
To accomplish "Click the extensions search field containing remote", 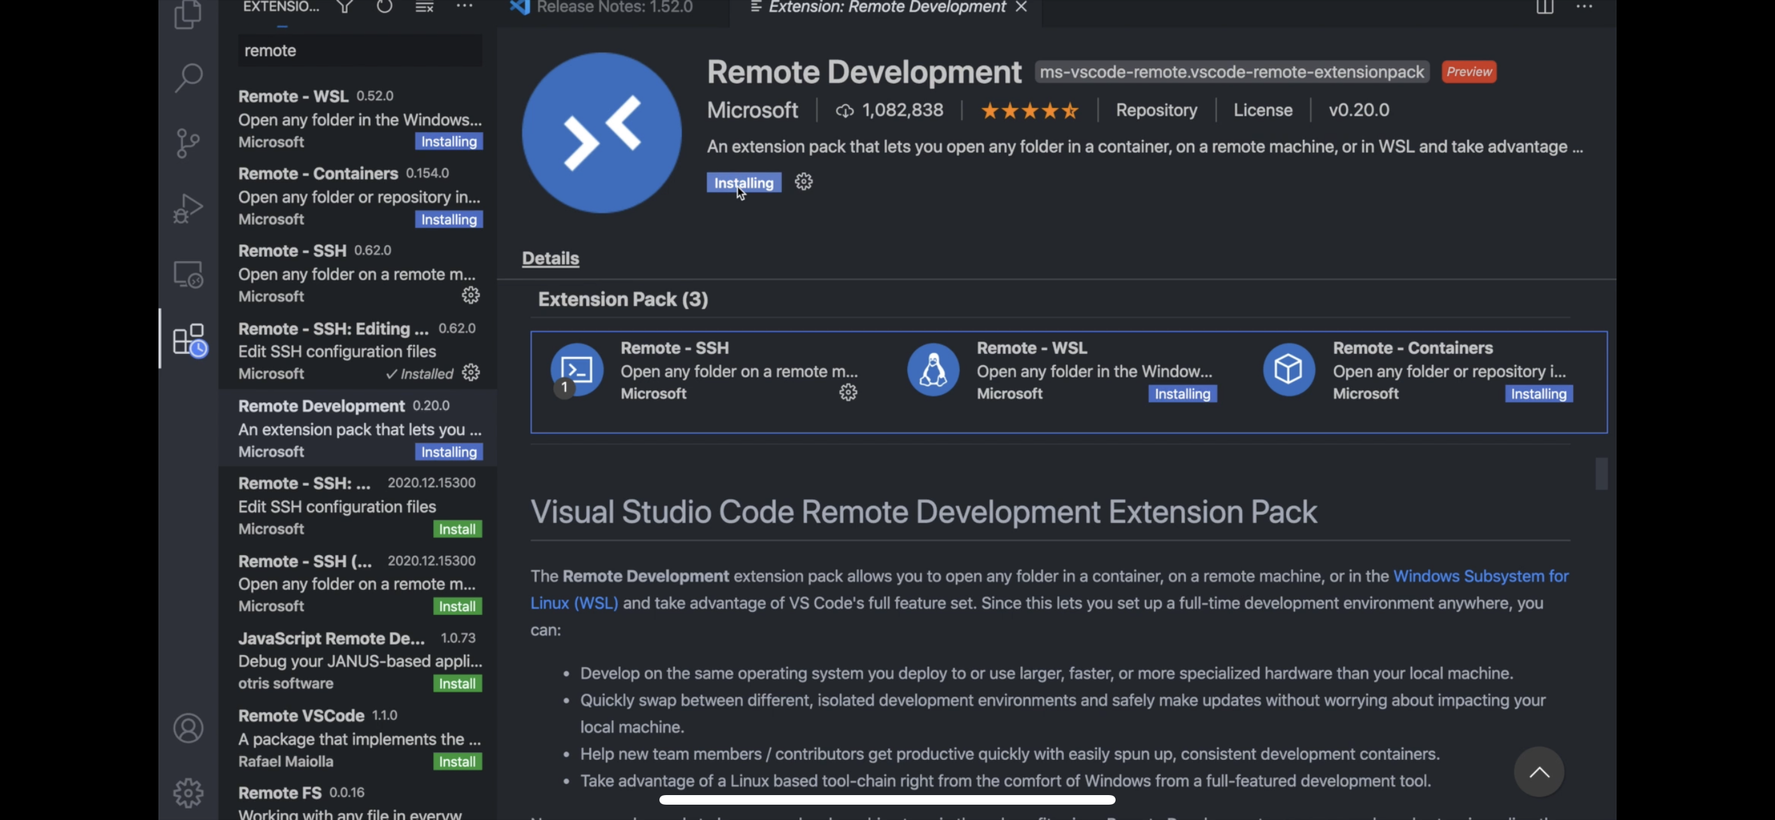I will (360, 50).
